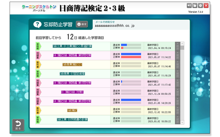Click the list scrollbar up arrow

(x=182, y=44)
